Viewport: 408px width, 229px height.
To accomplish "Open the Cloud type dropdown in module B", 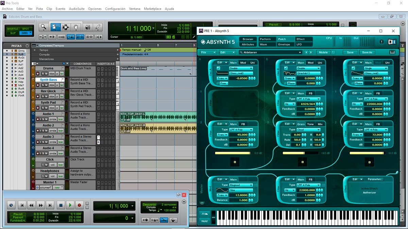I will (x=308, y=130).
